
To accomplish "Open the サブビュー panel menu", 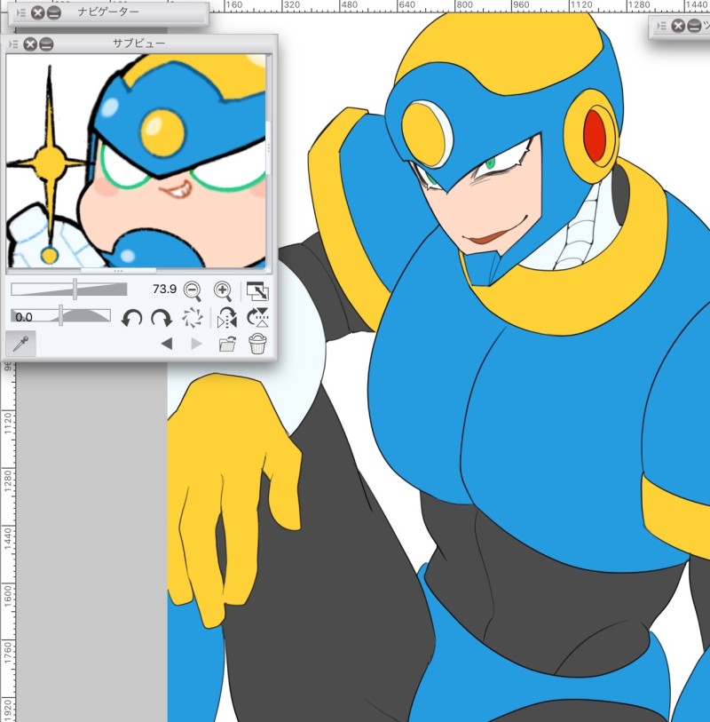I will coord(13,44).
